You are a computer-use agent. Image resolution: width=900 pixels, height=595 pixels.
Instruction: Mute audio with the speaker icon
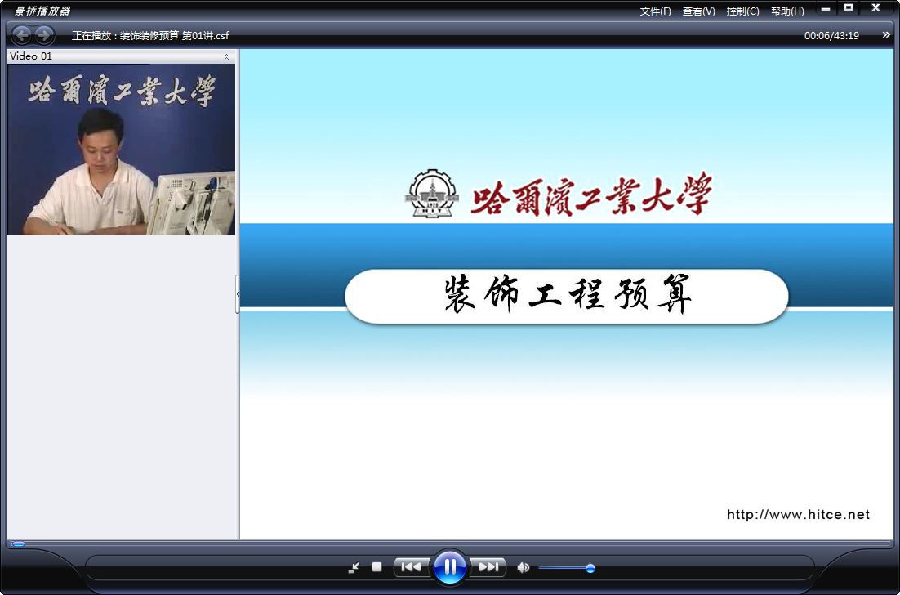coord(523,567)
